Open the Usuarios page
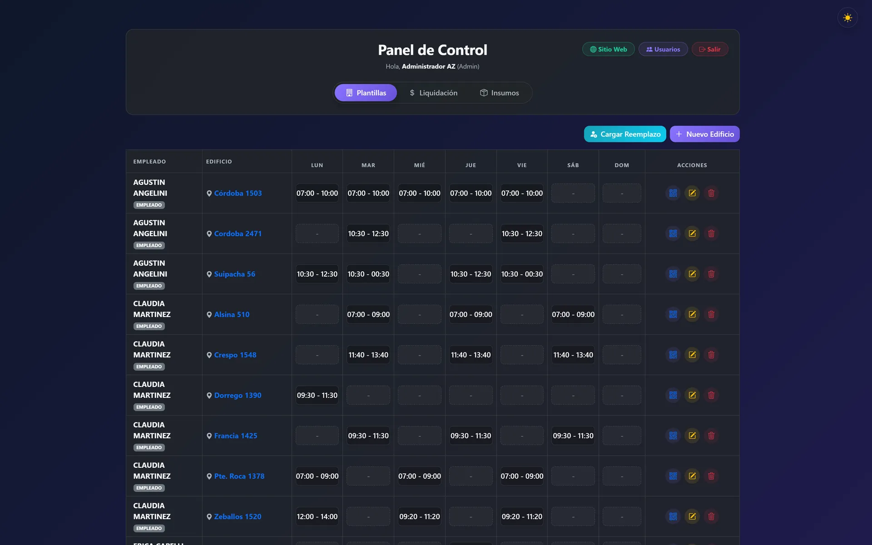872x545 pixels. point(663,49)
